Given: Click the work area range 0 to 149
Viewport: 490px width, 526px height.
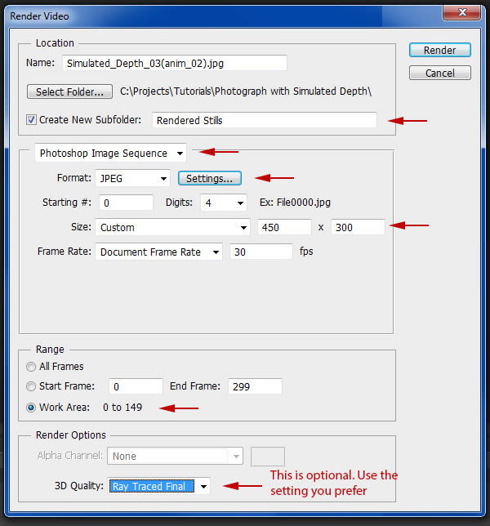Looking at the screenshot, I should (x=122, y=408).
